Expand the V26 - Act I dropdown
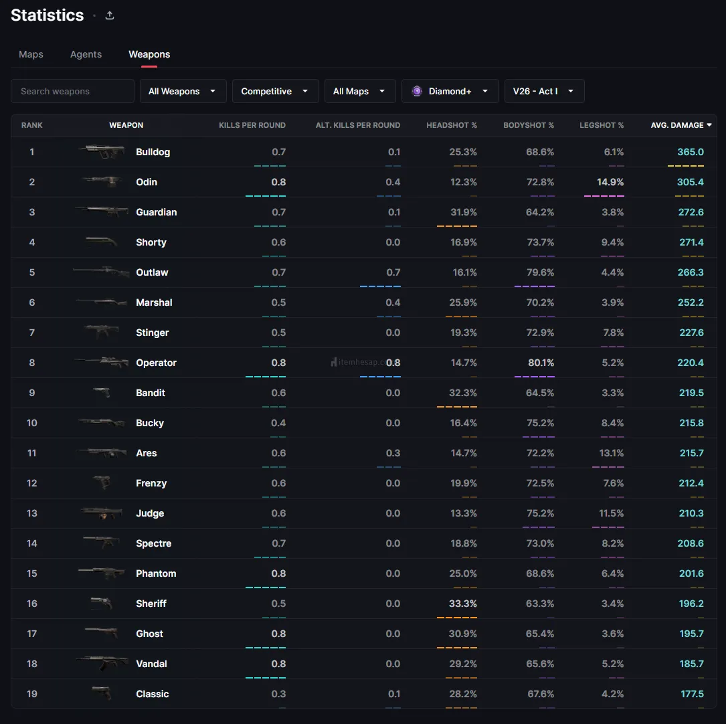 point(544,92)
